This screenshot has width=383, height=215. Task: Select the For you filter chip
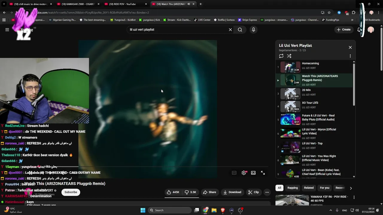click(325, 188)
